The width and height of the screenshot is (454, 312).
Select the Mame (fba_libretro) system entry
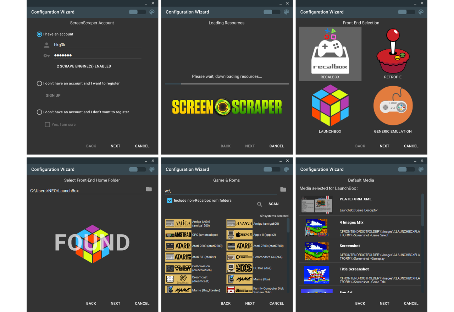click(193, 289)
